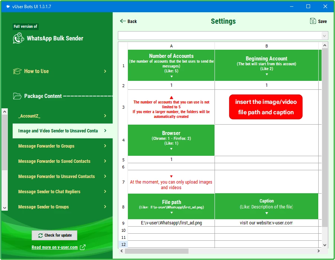Select the Number of Accounts header cell
The width and height of the screenshot is (335, 260).
(171, 65)
